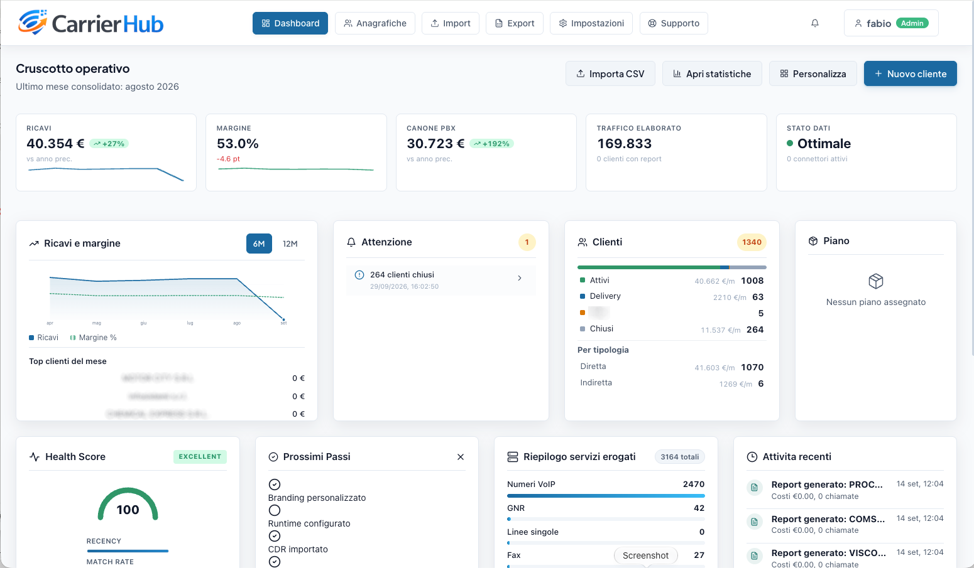
Task: Click the user icon next to fabio
Action: [858, 23]
